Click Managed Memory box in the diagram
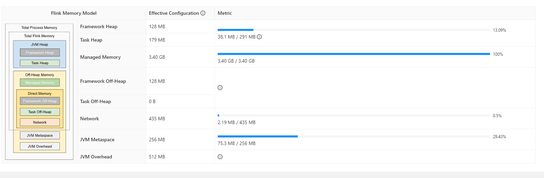The width and height of the screenshot is (544, 178). [40, 82]
